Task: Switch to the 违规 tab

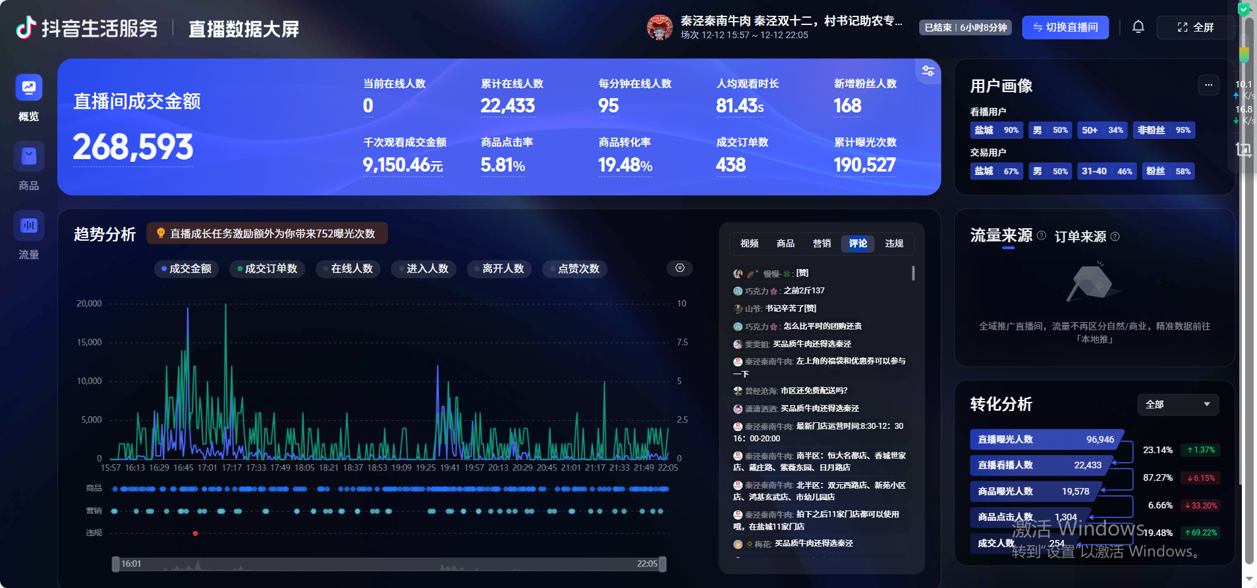Action: coord(894,243)
